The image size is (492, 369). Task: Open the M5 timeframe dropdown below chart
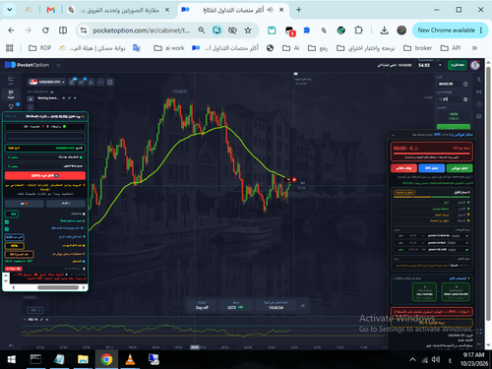[35, 310]
